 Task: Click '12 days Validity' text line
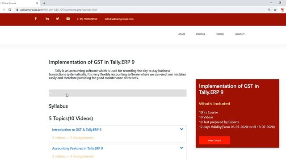click(x=237, y=127)
